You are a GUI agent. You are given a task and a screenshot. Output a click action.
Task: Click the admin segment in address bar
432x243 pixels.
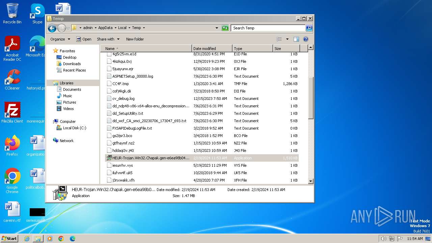[88, 28]
